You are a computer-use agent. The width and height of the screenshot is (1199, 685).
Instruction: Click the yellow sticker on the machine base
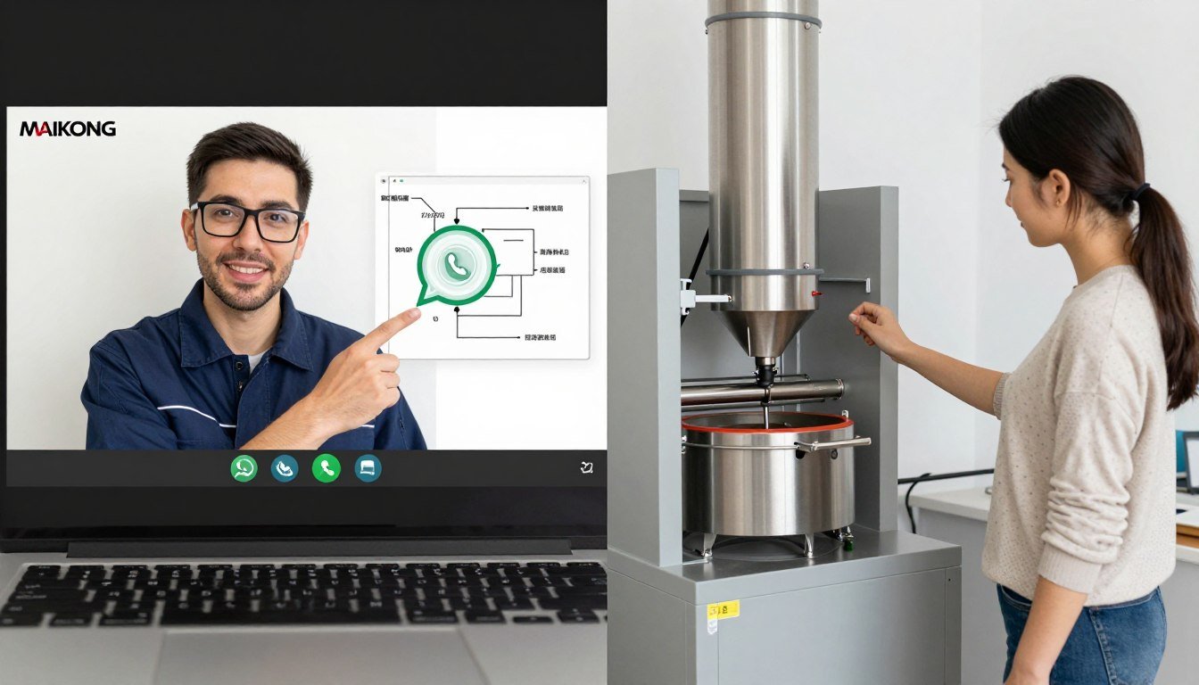[x=723, y=610]
